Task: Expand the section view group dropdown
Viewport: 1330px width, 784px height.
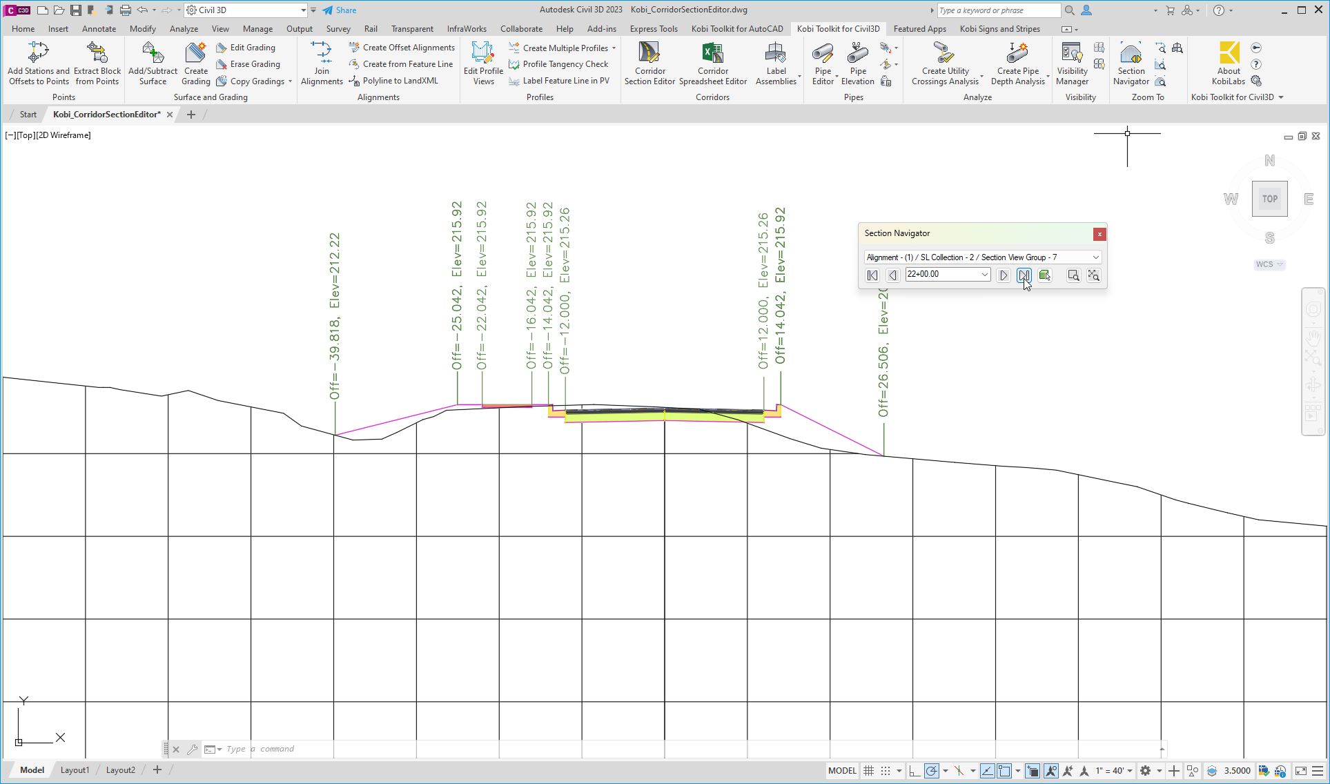Action: pyautogui.click(x=1095, y=257)
